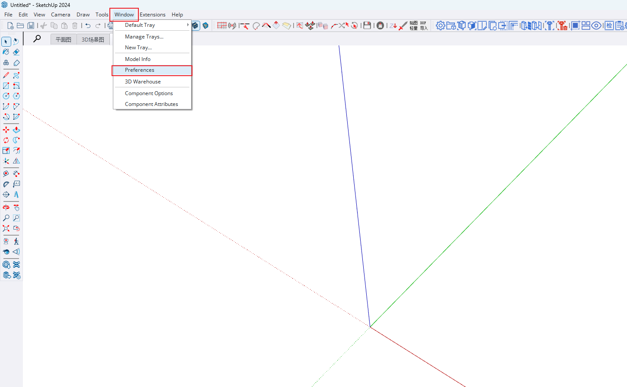The image size is (627, 387).
Task: Activate the Paint Bucket tool
Action: 6,52
